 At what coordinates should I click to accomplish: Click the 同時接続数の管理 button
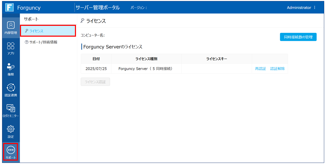tap(298, 37)
